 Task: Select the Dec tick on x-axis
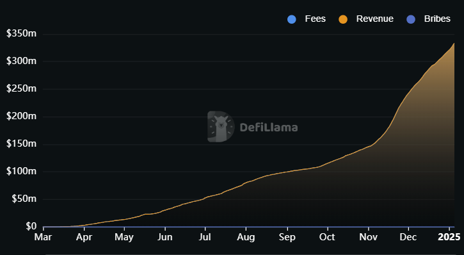(408, 237)
